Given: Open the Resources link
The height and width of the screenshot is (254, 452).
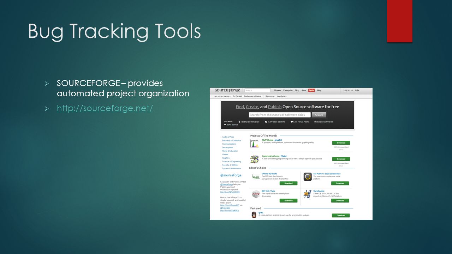Looking at the screenshot, I should pyautogui.click(x=270, y=96).
